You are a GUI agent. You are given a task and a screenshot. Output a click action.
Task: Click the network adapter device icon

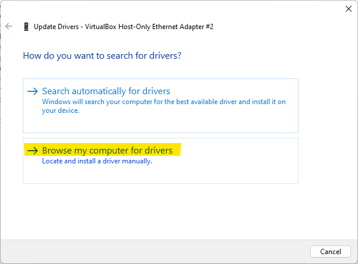click(26, 26)
